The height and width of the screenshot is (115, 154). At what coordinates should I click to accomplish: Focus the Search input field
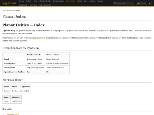click(x=124, y=3)
